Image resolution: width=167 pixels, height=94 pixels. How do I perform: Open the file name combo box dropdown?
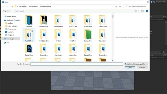(122, 64)
